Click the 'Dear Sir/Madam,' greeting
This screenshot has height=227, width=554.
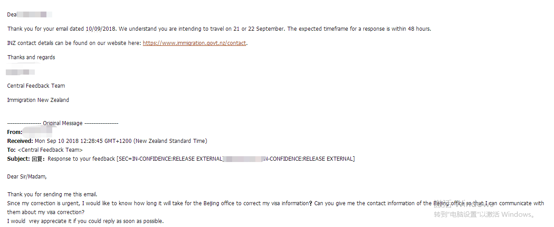[27, 177]
